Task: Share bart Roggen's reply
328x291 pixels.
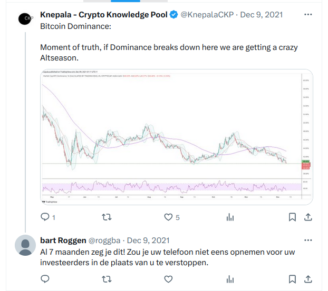Action: click(308, 279)
